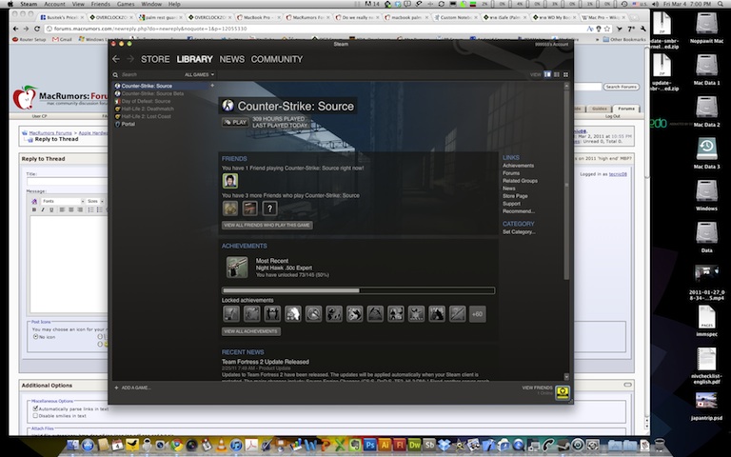The height and width of the screenshot is (457, 731).
Task: Open the Achievements link under LINKS
Action: point(518,166)
